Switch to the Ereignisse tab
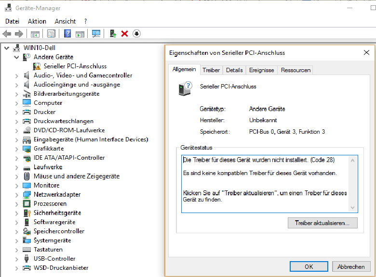Screen dimensions: 376x277 tap(261, 70)
